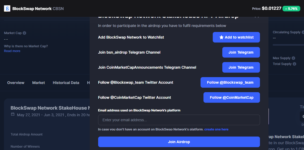Switch to the Historical Data tab
Screen dimensions: 304x150
click(x=66, y=83)
